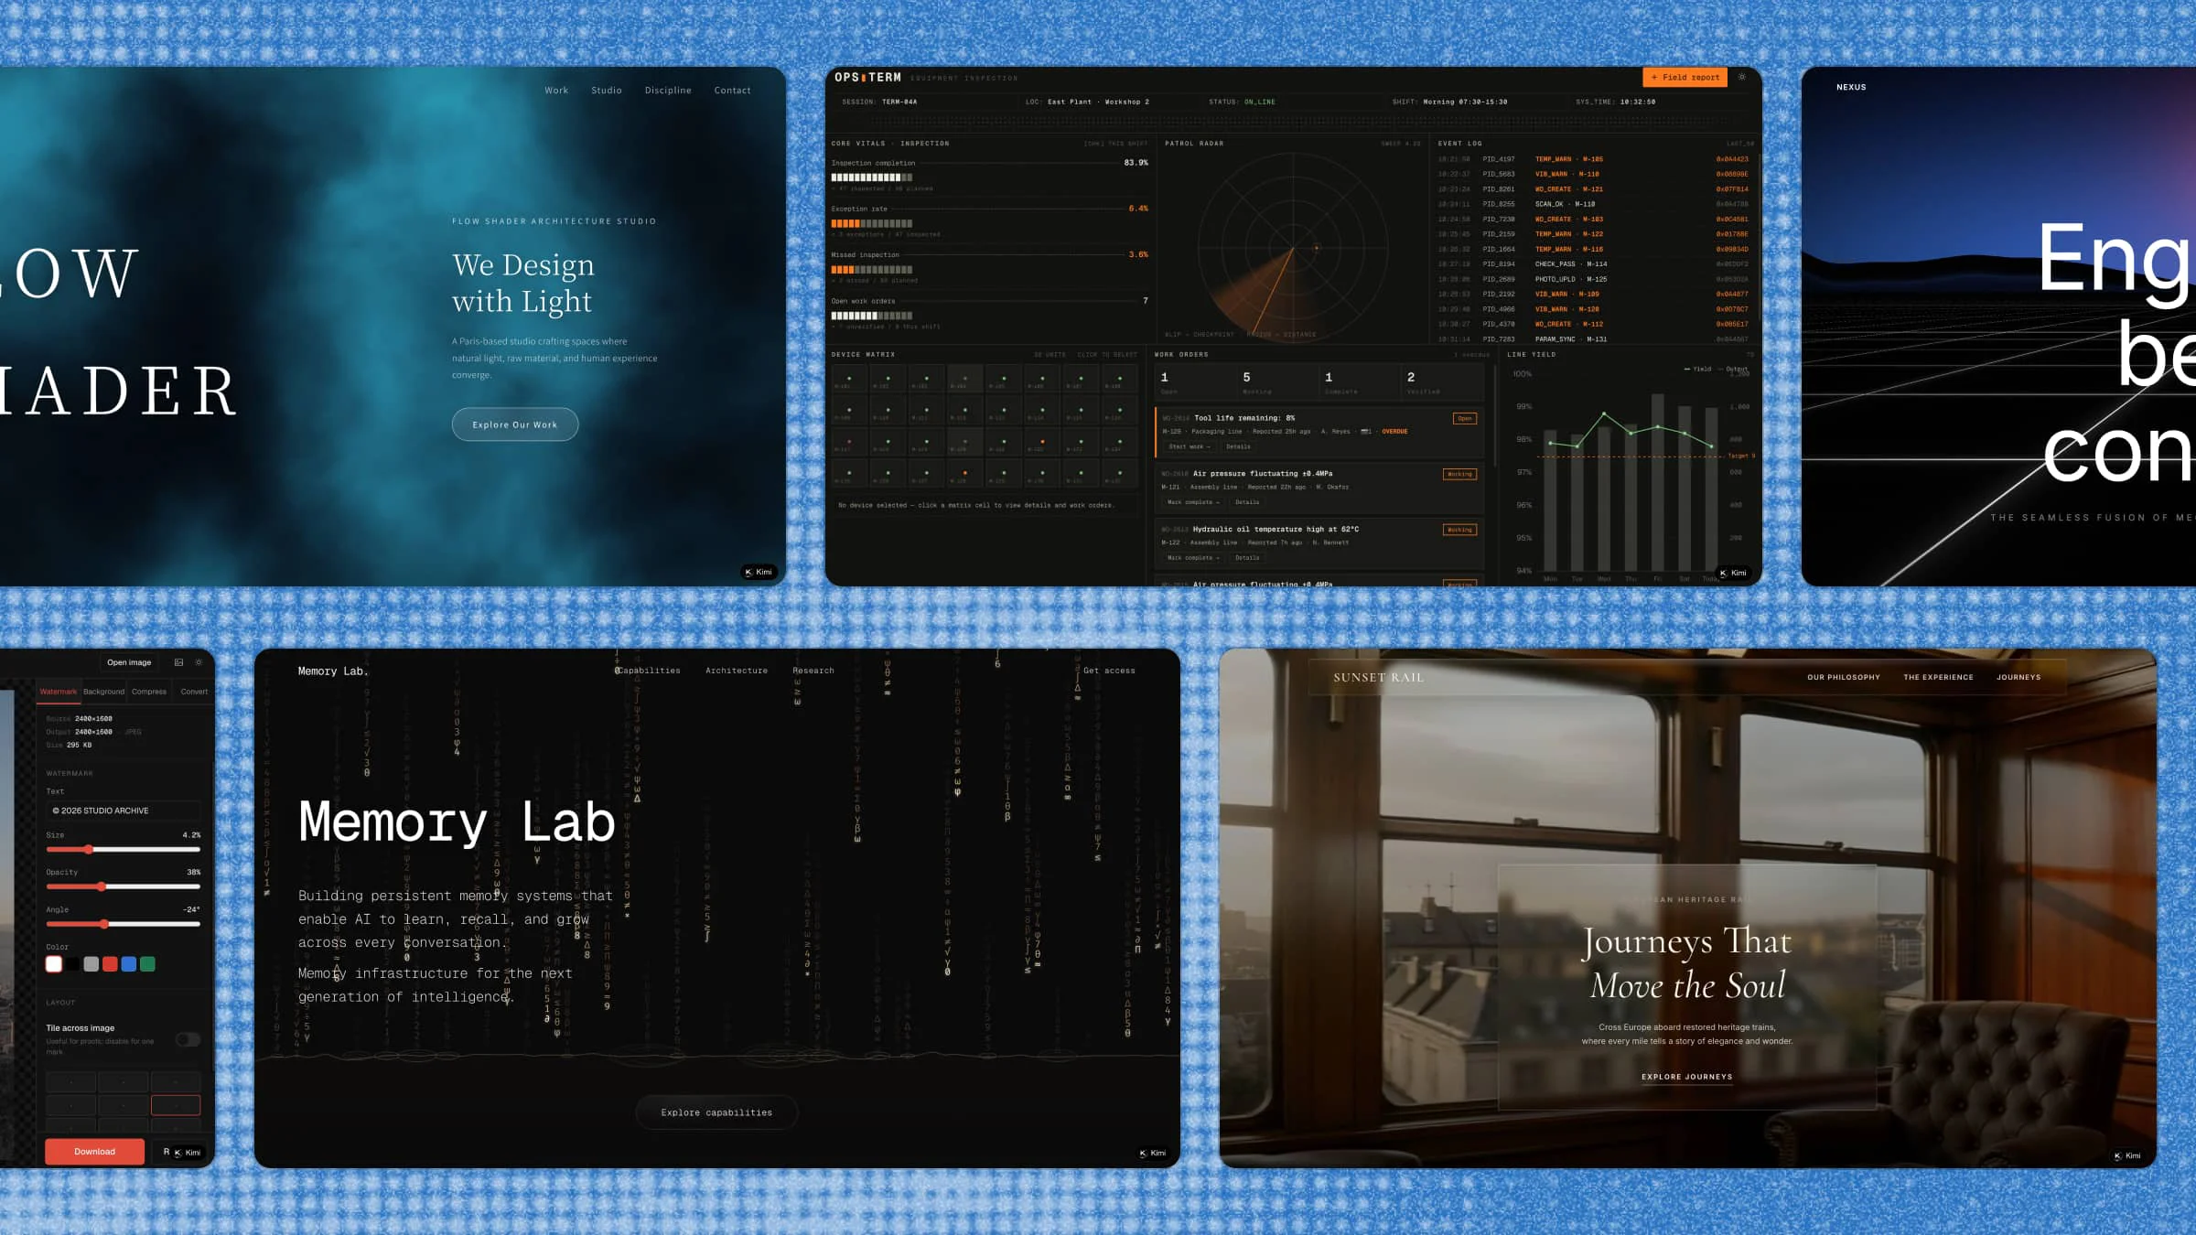Switch to the Background tab
This screenshot has width=2196, height=1235.
click(x=103, y=692)
